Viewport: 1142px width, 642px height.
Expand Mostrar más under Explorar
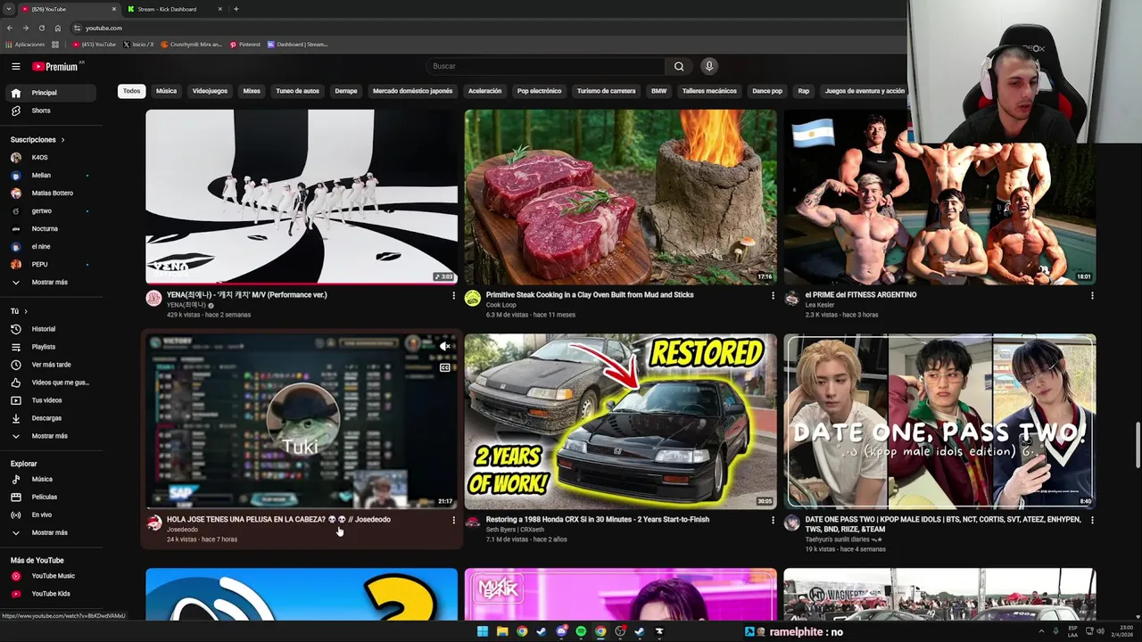[50, 532]
